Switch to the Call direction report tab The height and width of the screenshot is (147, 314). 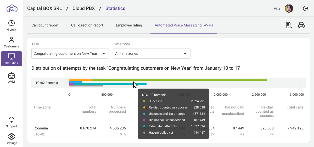[x=87, y=25]
